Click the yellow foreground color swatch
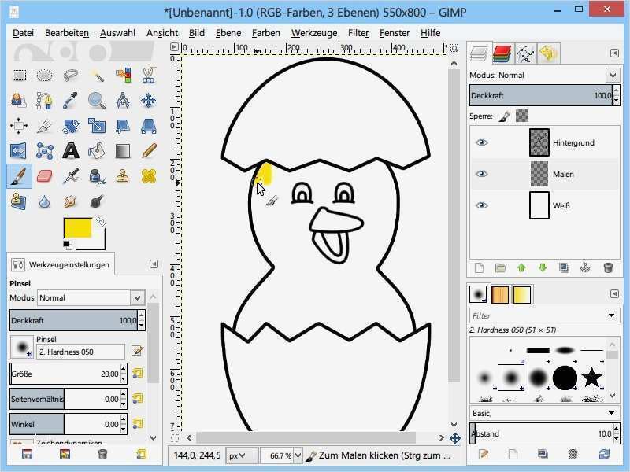630x472 pixels. [x=77, y=227]
